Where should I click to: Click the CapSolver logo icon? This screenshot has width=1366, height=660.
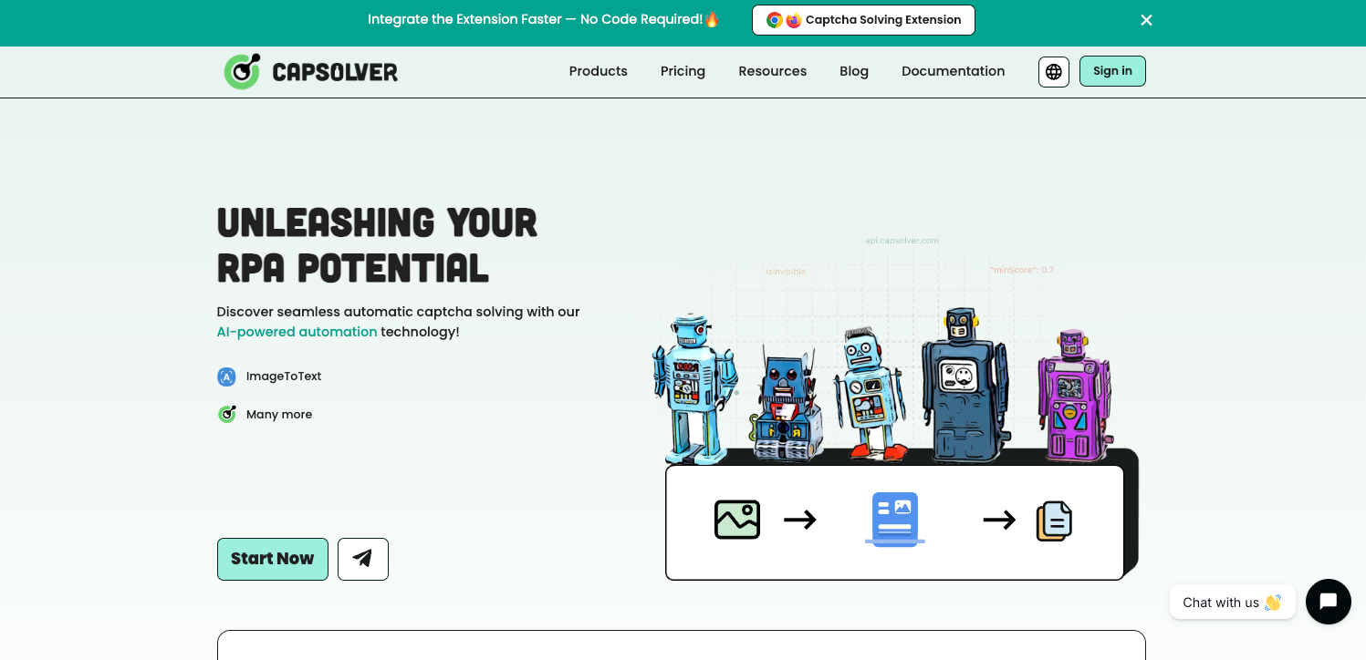tap(243, 71)
